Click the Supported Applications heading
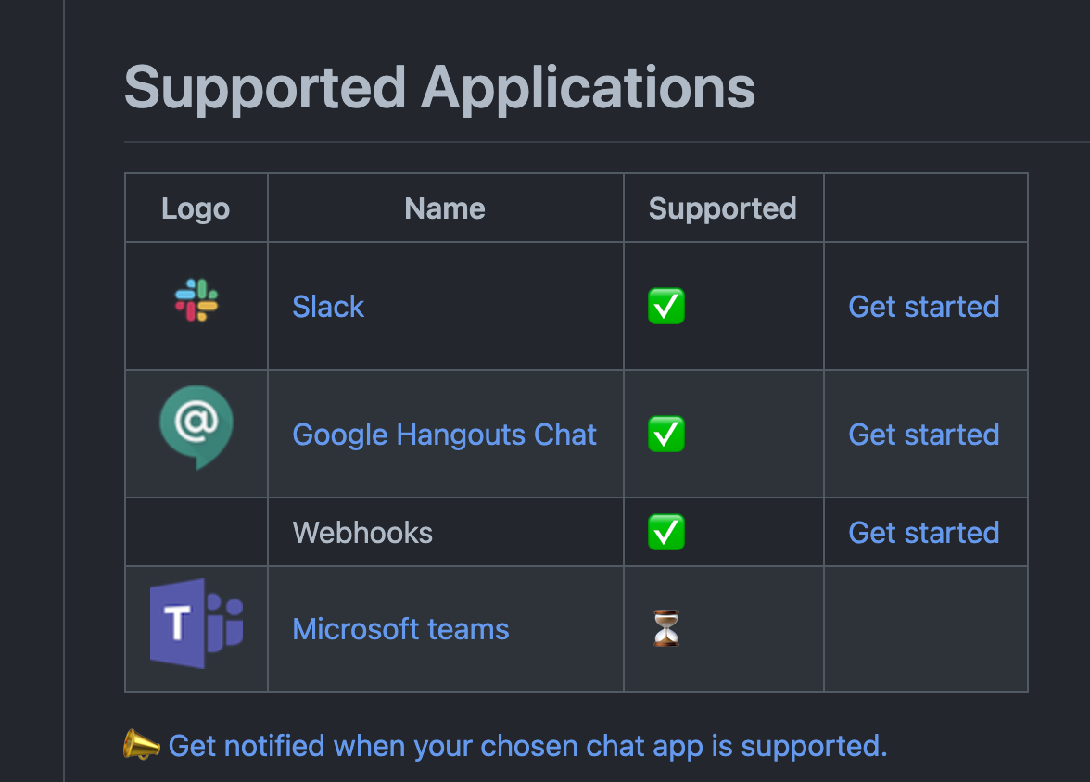Screen dimensions: 1090x782 [x=439, y=88]
